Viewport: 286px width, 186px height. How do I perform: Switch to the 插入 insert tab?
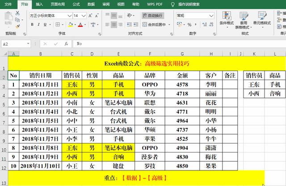coord(39,4)
